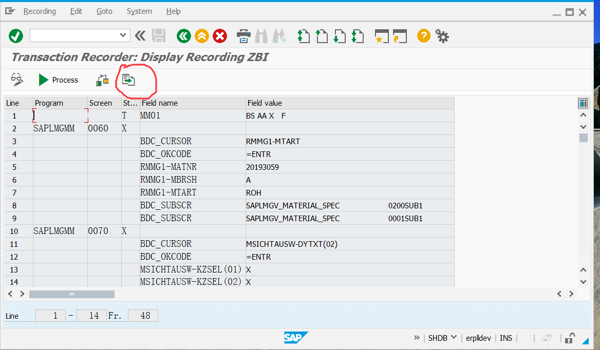Select the glasses Display/Change icon
The image size is (600, 350).
click(x=16, y=80)
